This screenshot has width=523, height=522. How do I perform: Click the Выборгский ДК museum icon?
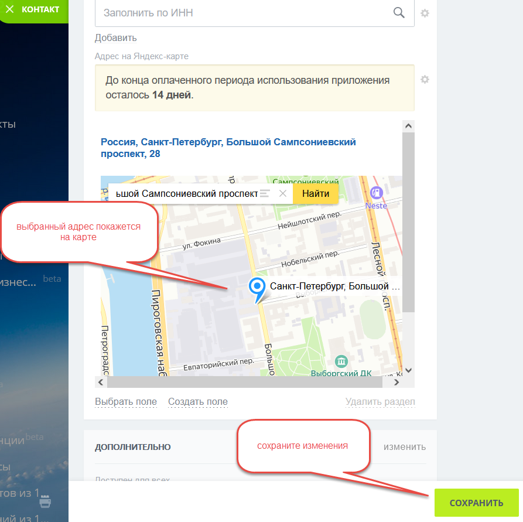341,361
